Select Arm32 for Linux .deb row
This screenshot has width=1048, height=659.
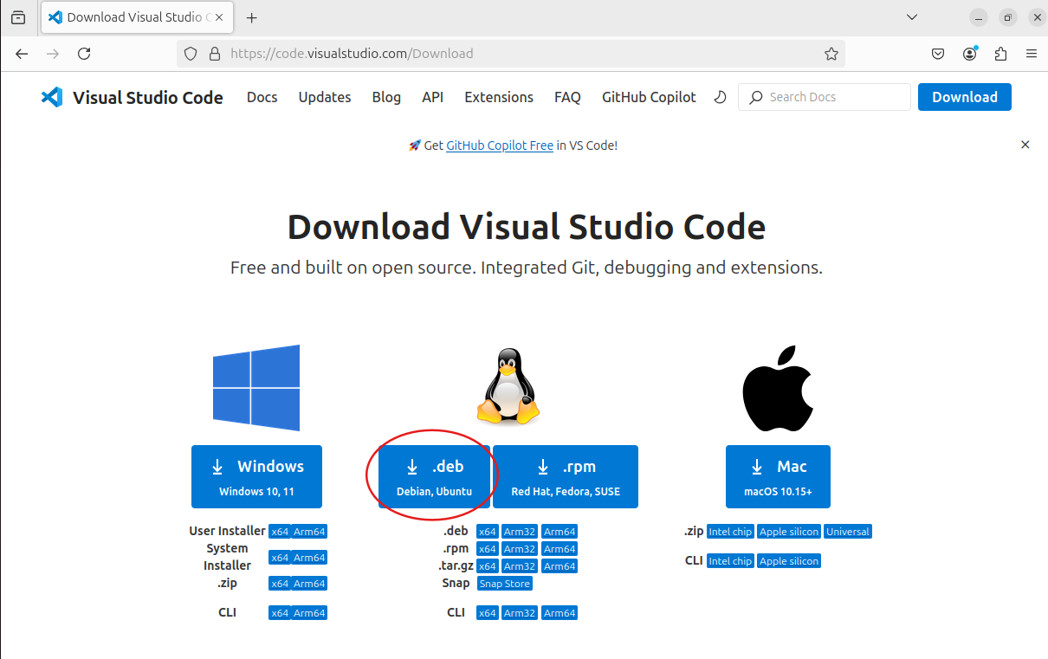520,532
